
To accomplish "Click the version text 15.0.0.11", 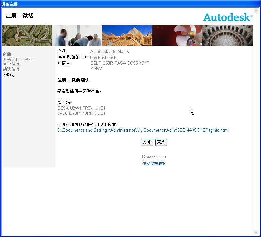I will tap(159, 157).
